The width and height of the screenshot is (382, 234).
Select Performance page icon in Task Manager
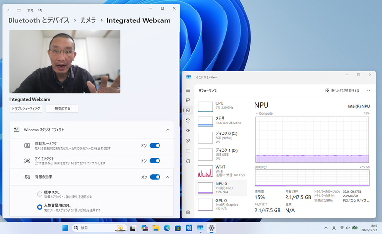tap(188, 111)
